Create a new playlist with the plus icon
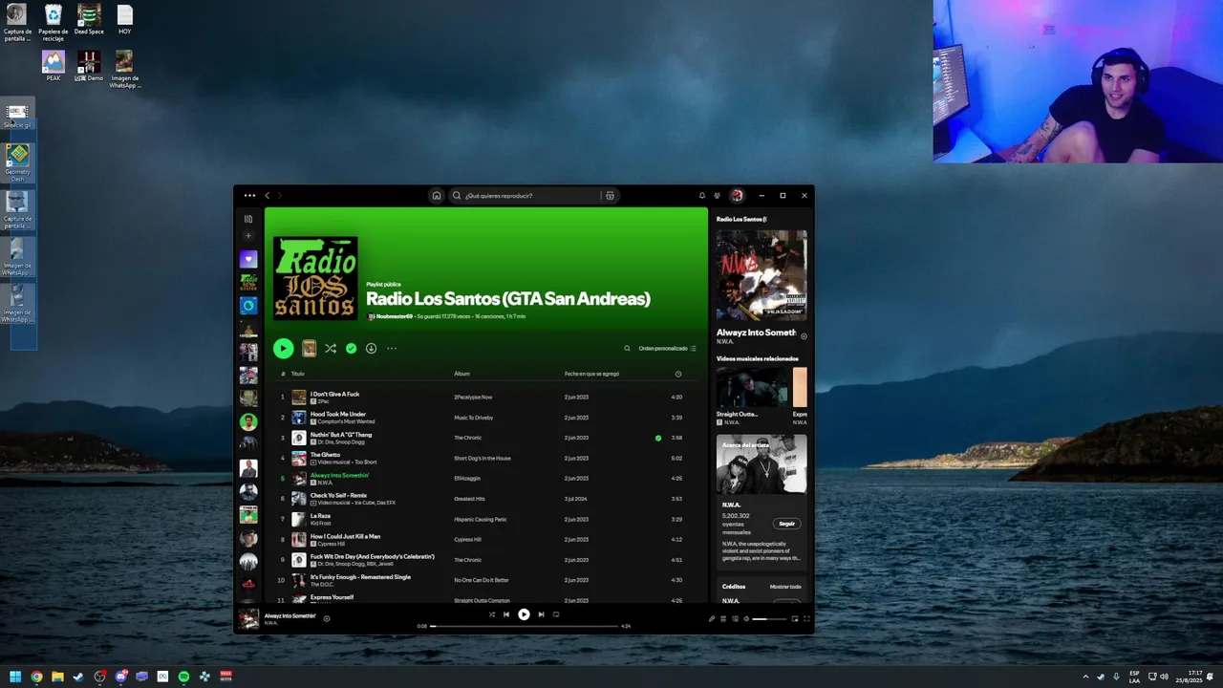The image size is (1223, 688). (248, 236)
